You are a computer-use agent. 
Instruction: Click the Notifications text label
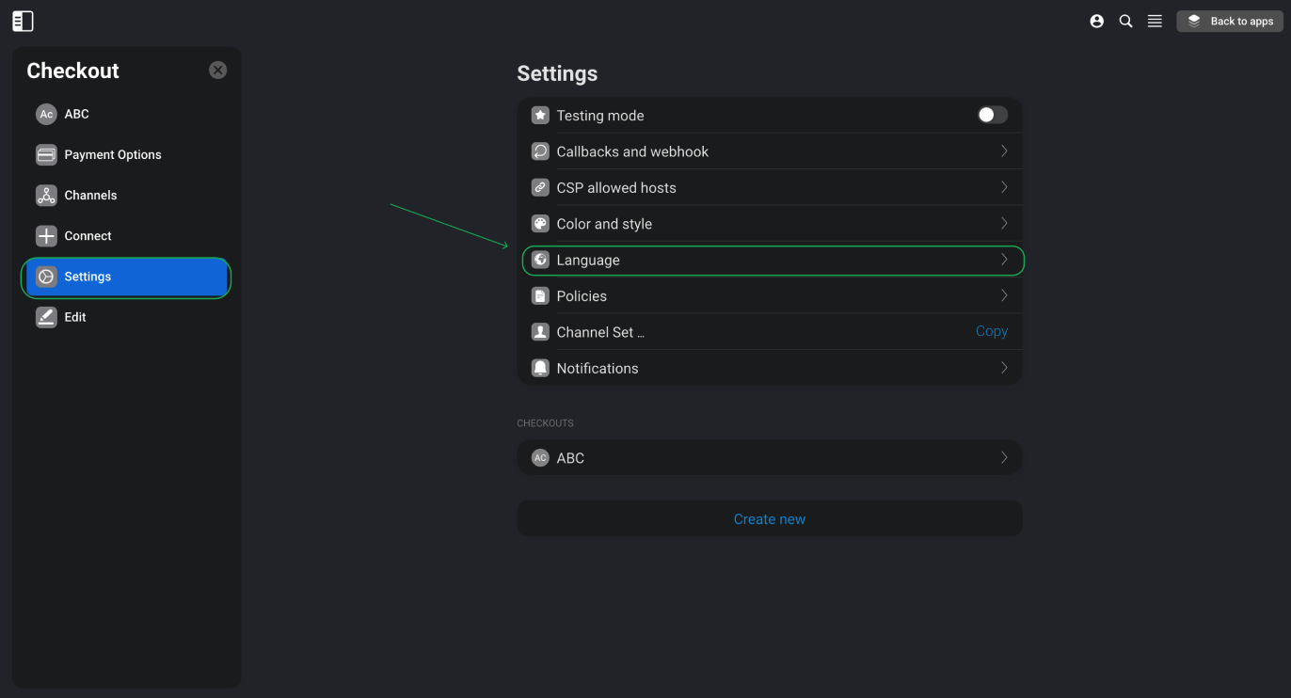click(598, 369)
